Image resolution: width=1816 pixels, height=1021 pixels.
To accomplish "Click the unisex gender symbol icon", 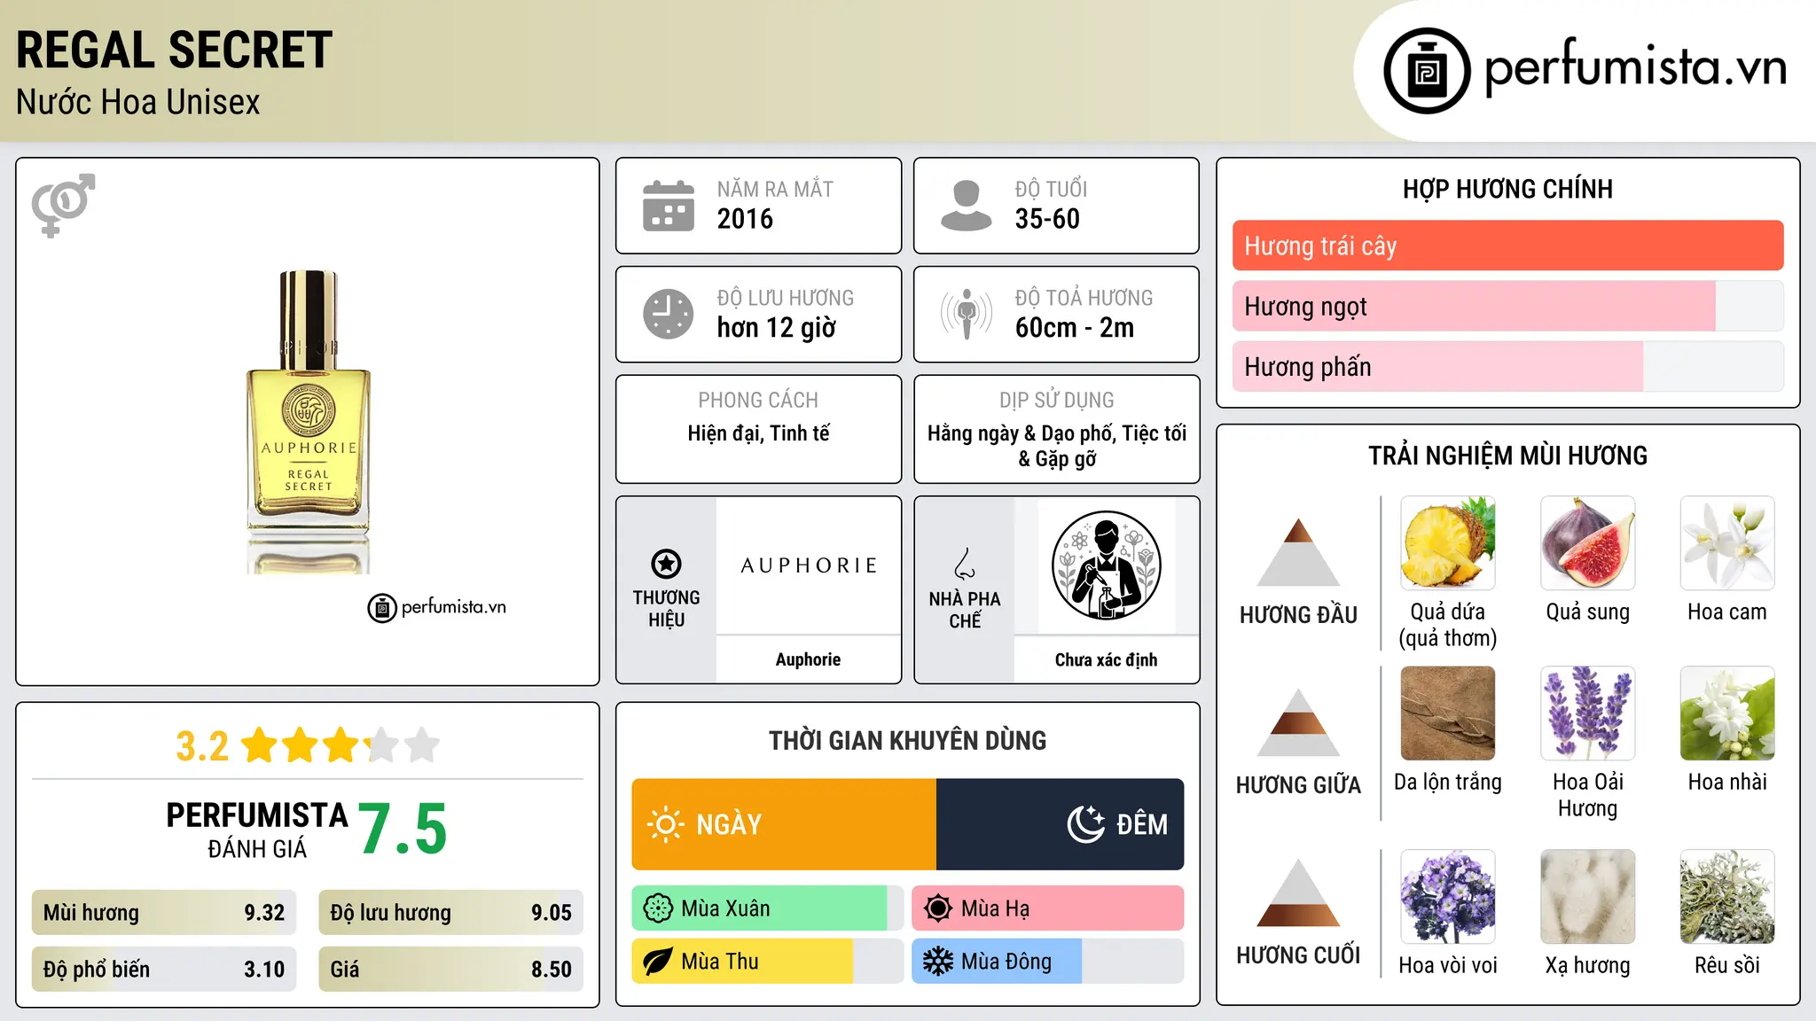I will (x=63, y=205).
